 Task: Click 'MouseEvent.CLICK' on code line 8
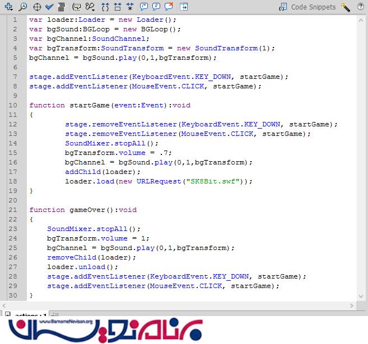[x=168, y=86]
